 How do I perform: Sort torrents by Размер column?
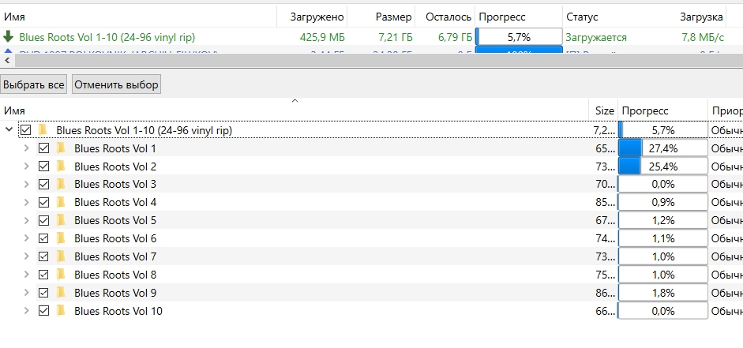381,17
